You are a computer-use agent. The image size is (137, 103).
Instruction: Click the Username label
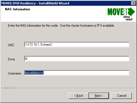coord(14,73)
